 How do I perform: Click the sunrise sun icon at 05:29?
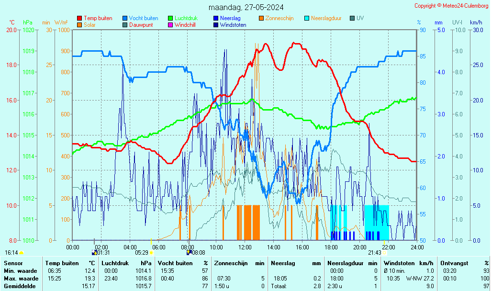pos(151,252)
